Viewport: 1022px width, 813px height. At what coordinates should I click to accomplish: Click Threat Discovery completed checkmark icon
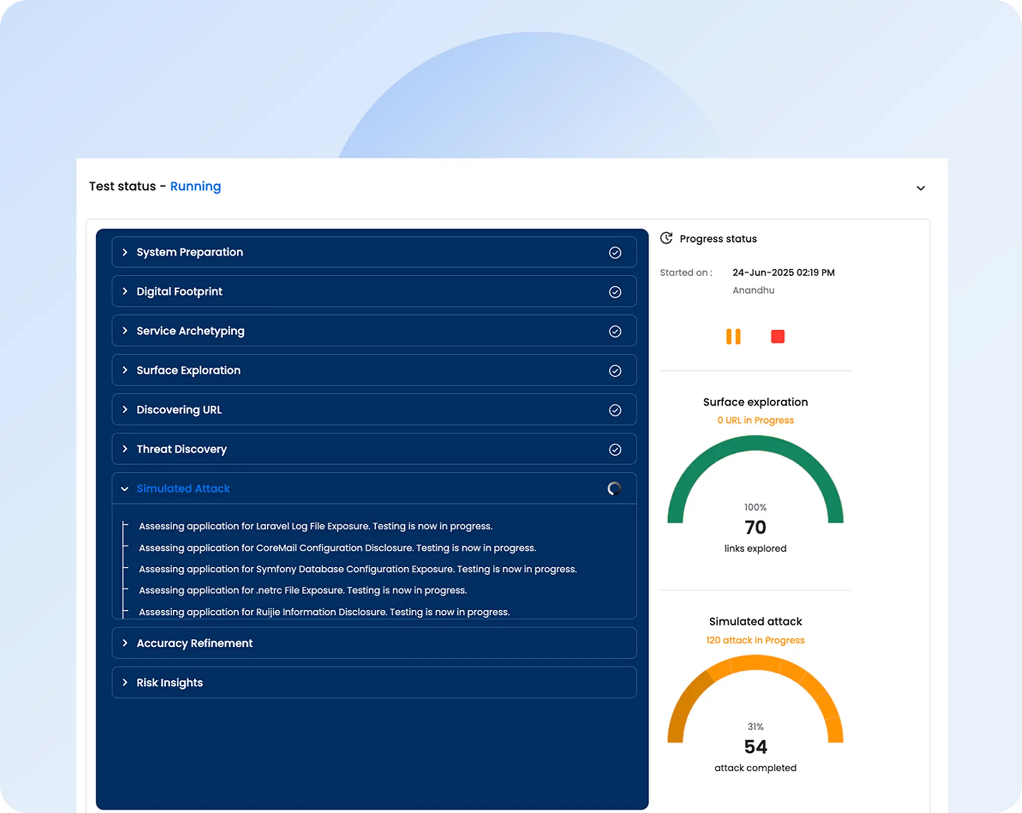pos(615,450)
